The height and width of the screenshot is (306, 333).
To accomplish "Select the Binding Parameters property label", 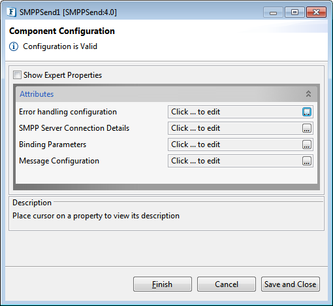I will pyautogui.click(x=52, y=144).
